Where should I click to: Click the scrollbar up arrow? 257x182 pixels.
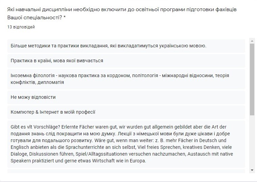click(x=252, y=41)
